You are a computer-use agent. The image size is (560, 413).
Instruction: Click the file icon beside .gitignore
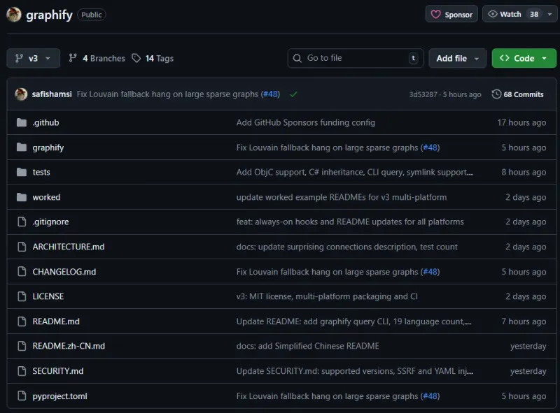point(21,222)
